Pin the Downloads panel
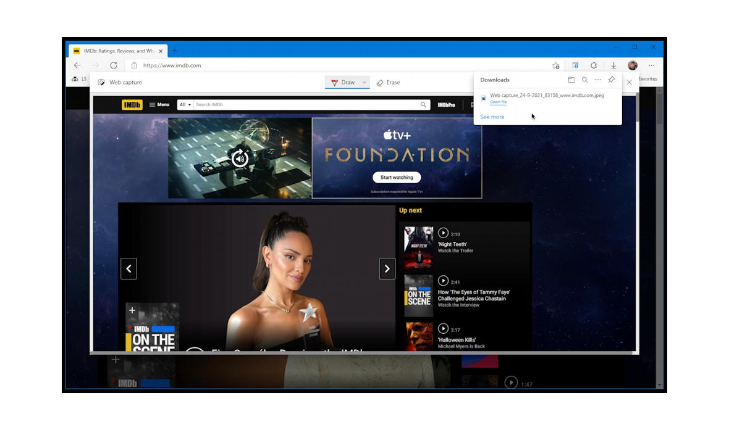The width and height of the screenshot is (729, 430). click(611, 80)
